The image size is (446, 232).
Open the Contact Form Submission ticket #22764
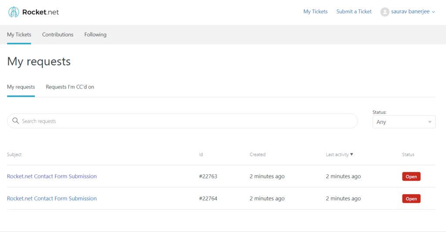(x=52, y=198)
